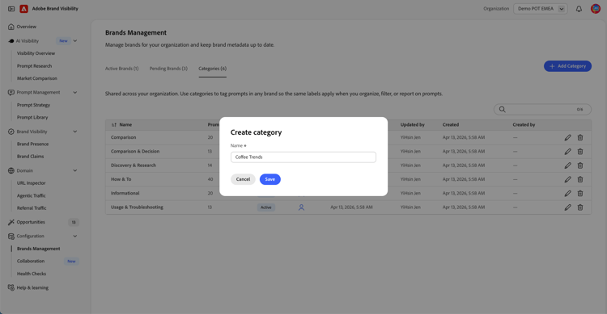Open Market Comparison page

tap(37, 78)
